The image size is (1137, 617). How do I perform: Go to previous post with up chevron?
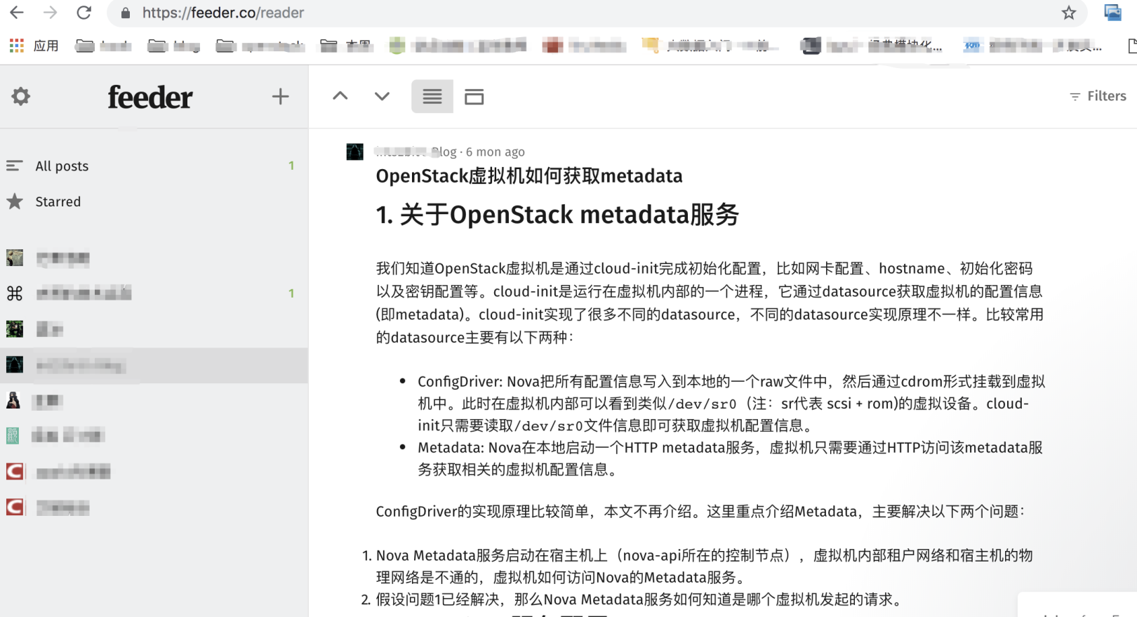(x=340, y=96)
